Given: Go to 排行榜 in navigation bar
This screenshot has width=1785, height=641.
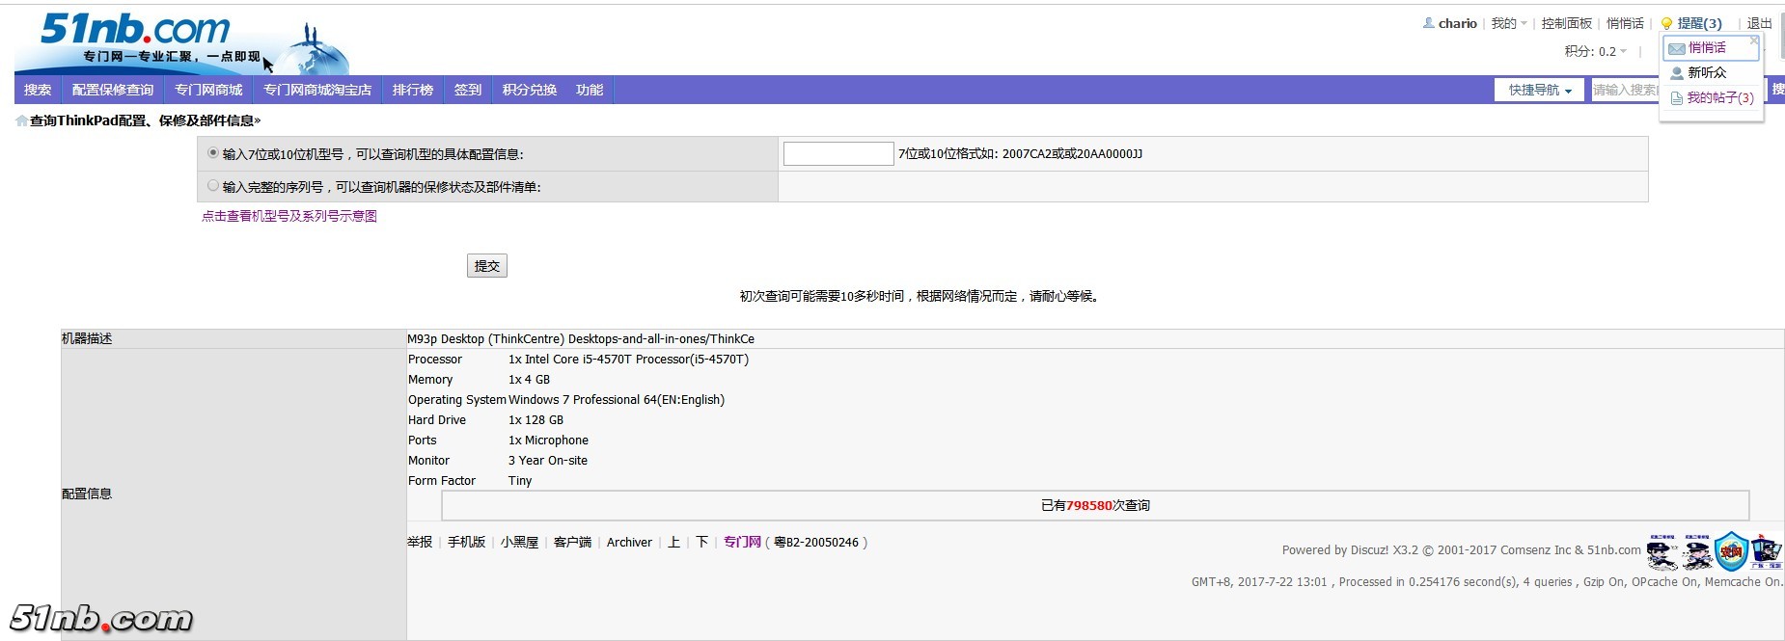Looking at the screenshot, I should pyautogui.click(x=412, y=90).
